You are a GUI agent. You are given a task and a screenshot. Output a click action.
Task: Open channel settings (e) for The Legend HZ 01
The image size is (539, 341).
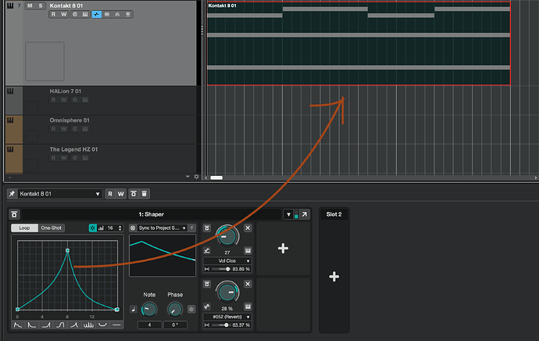point(74,158)
